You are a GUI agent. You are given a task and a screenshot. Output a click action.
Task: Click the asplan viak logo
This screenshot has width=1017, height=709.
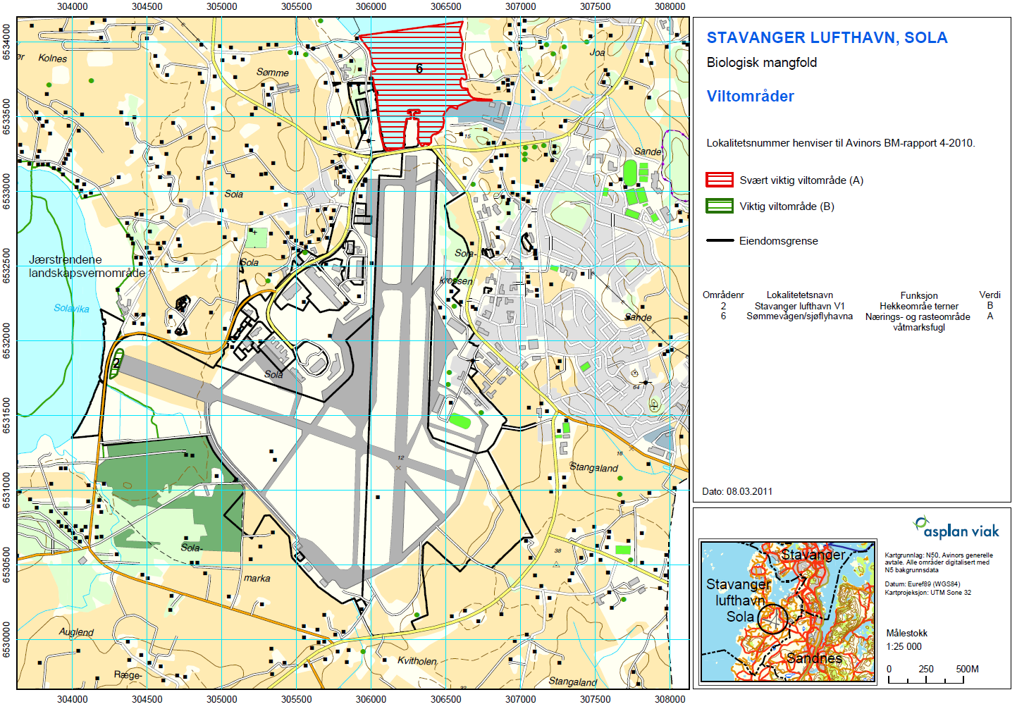tap(956, 527)
